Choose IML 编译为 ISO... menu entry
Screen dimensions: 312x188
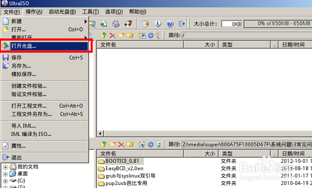(45, 134)
